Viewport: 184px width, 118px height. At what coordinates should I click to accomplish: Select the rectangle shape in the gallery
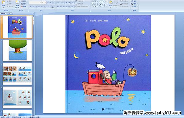click(102, 2)
